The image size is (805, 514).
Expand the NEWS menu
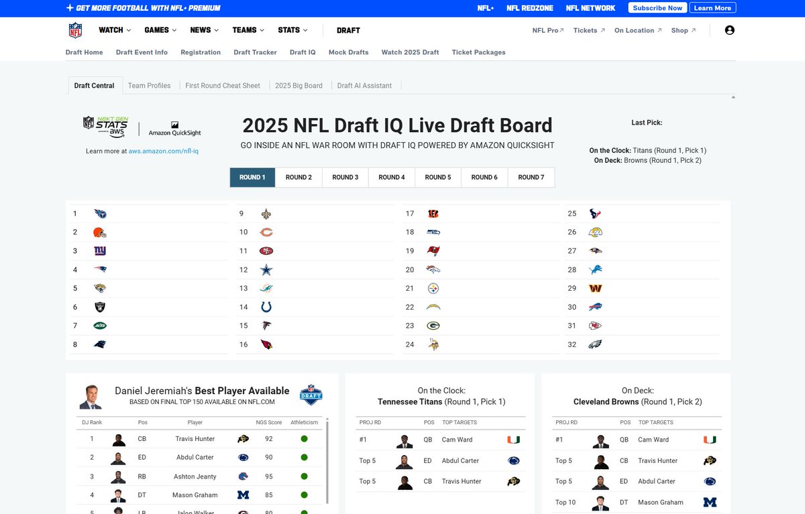(204, 30)
